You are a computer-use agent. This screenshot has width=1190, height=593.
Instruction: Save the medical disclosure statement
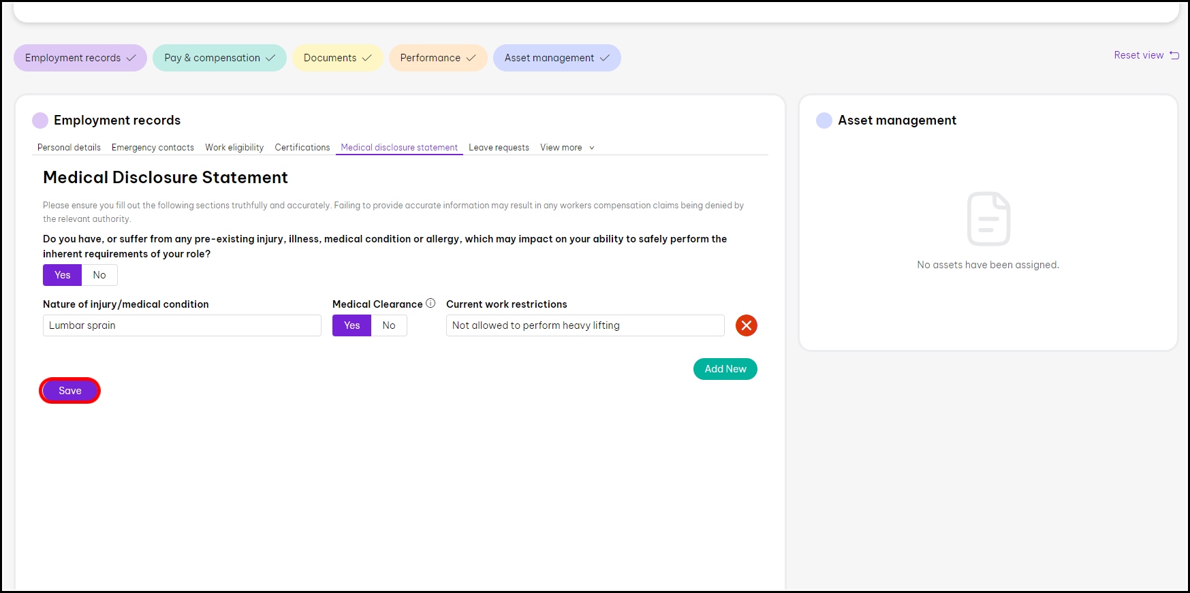point(69,391)
